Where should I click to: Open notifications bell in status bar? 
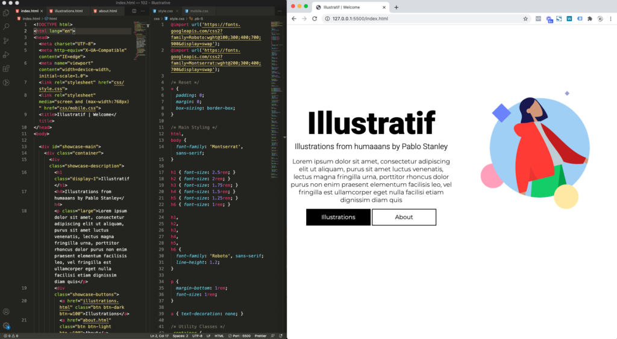[x=281, y=336]
